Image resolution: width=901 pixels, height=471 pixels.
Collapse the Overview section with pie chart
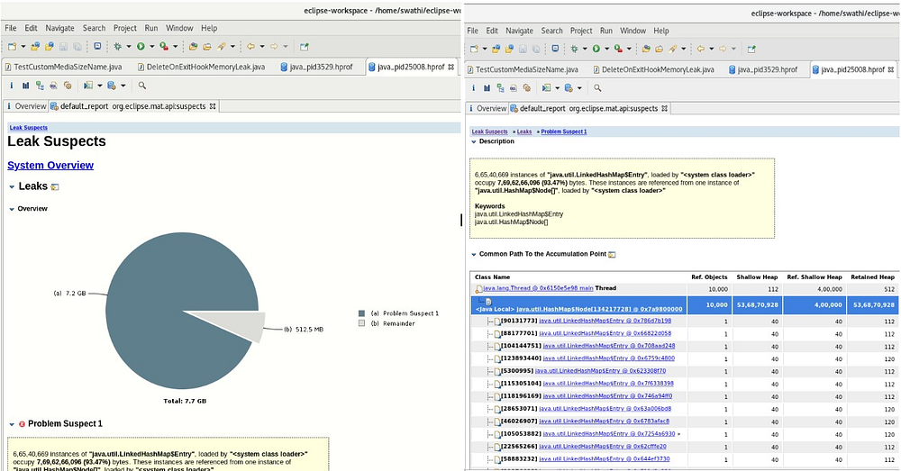[x=12, y=209]
